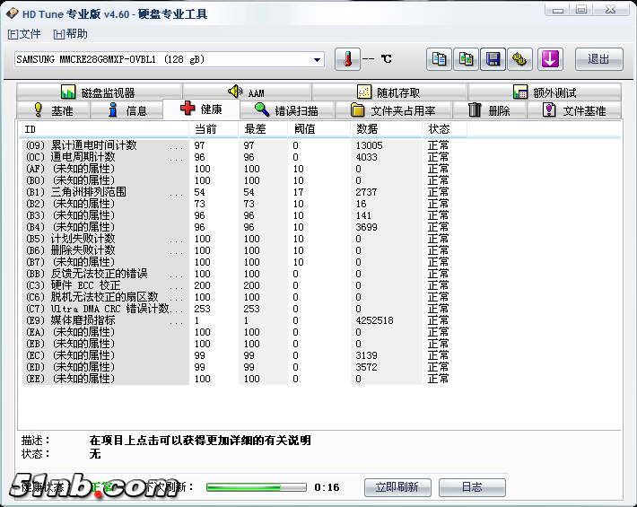Click the floppy disk save icon
637x507 pixels.
tap(493, 59)
